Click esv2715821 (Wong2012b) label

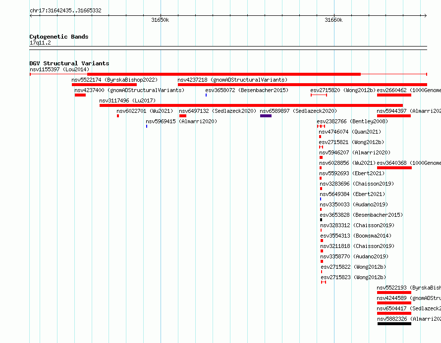tap(351, 142)
